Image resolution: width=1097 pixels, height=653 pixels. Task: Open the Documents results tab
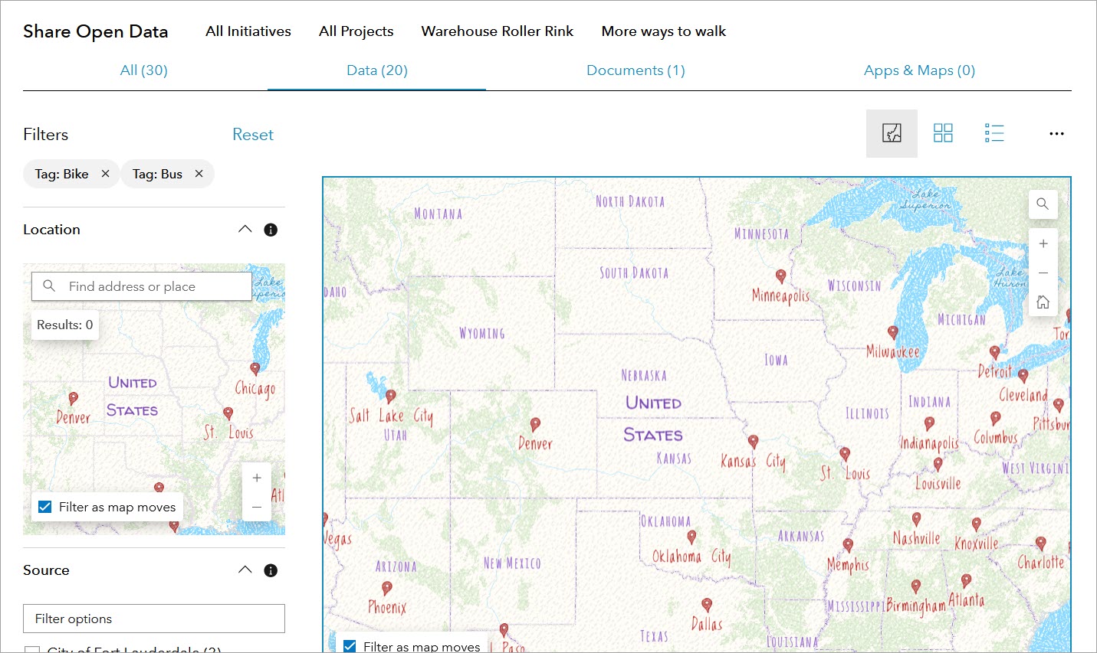click(636, 70)
